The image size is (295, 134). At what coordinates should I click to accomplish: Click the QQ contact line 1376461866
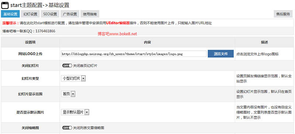coord(29,31)
